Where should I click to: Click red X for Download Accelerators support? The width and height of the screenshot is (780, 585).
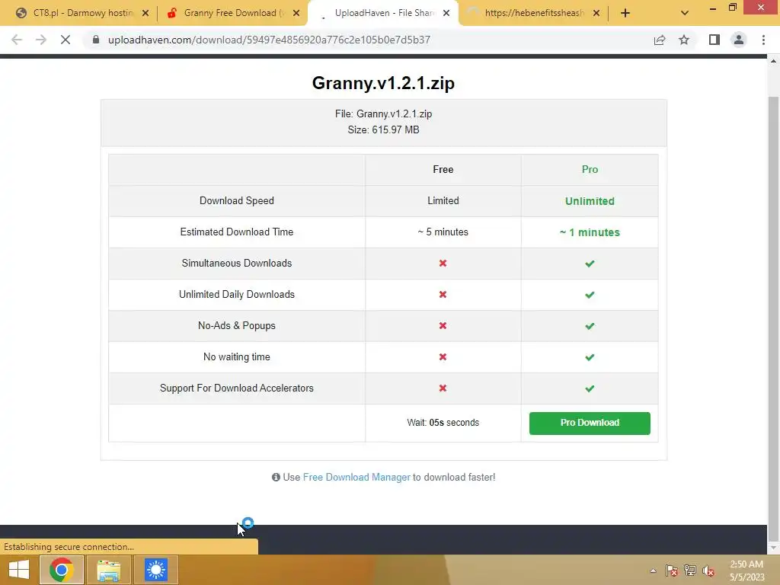(x=443, y=388)
